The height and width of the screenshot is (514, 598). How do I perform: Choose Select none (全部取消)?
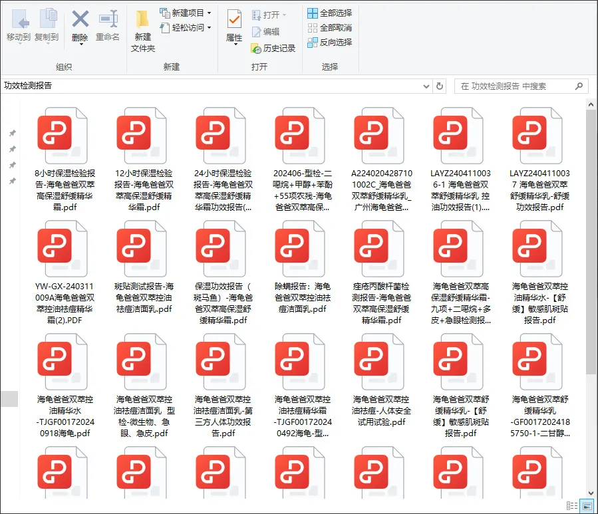[329, 28]
